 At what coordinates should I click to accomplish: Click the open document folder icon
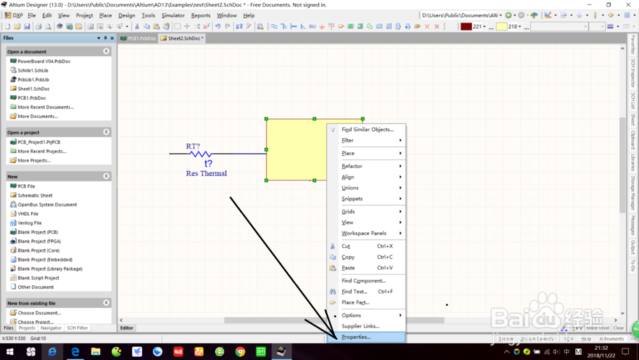pos(17,26)
